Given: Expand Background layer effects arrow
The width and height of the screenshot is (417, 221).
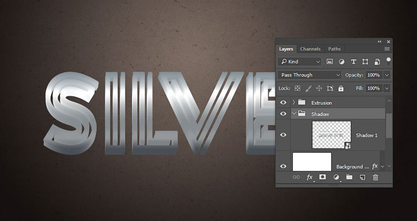Looking at the screenshot, I should [x=382, y=167].
